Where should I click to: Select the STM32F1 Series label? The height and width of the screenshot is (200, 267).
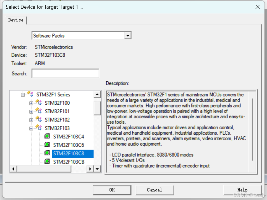(53, 95)
